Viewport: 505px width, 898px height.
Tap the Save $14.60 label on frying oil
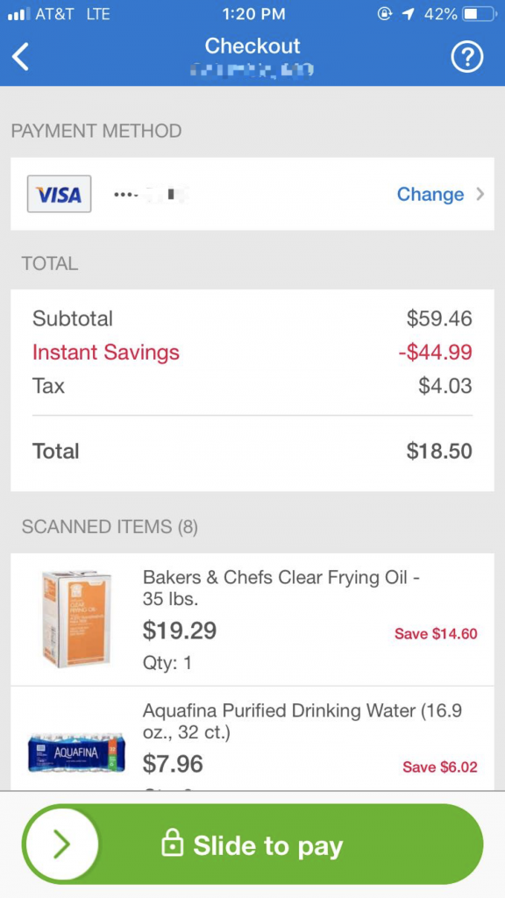click(436, 634)
